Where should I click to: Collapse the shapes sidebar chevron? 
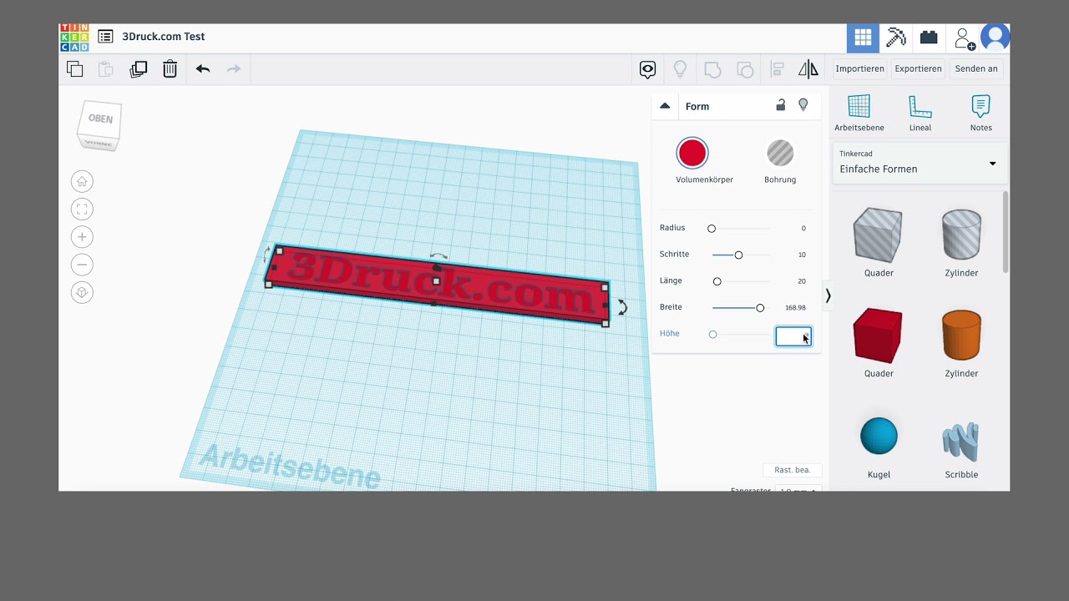(x=828, y=295)
